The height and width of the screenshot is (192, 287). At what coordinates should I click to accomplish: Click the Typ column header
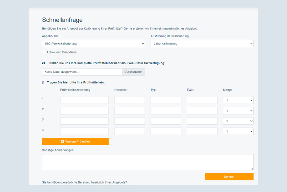pos(153,90)
